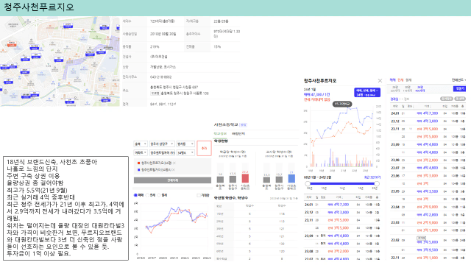Viewport: 471px width, 265px height.
Task: Remove the red 청주사천푸르지오 comparison entry
Action: coord(174,163)
